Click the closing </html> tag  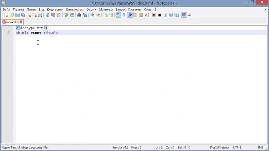tap(50, 33)
